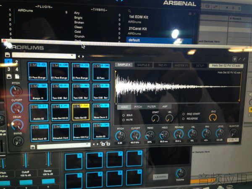Click the LEARN button in back window
This screenshot has height=189, width=252.
coord(160,177)
